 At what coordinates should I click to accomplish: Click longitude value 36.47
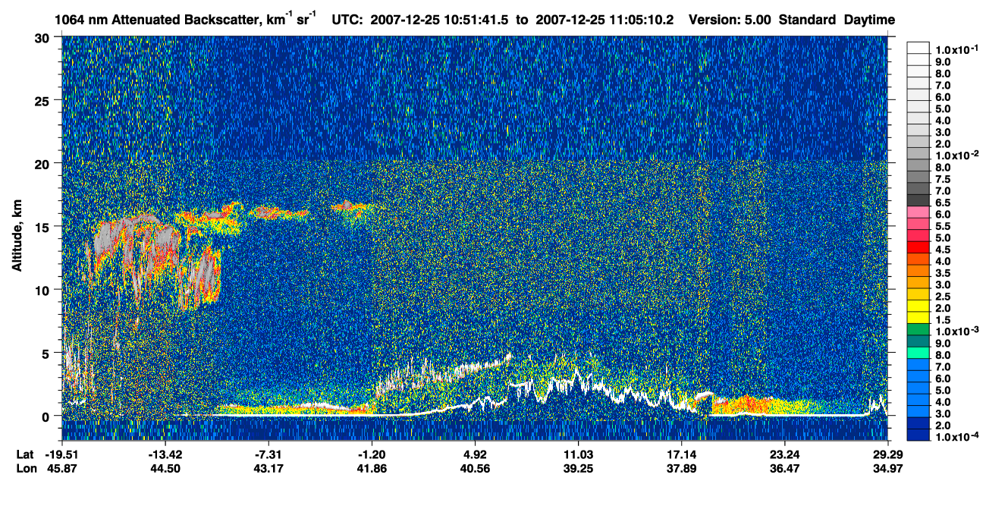pyautogui.click(x=784, y=468)
